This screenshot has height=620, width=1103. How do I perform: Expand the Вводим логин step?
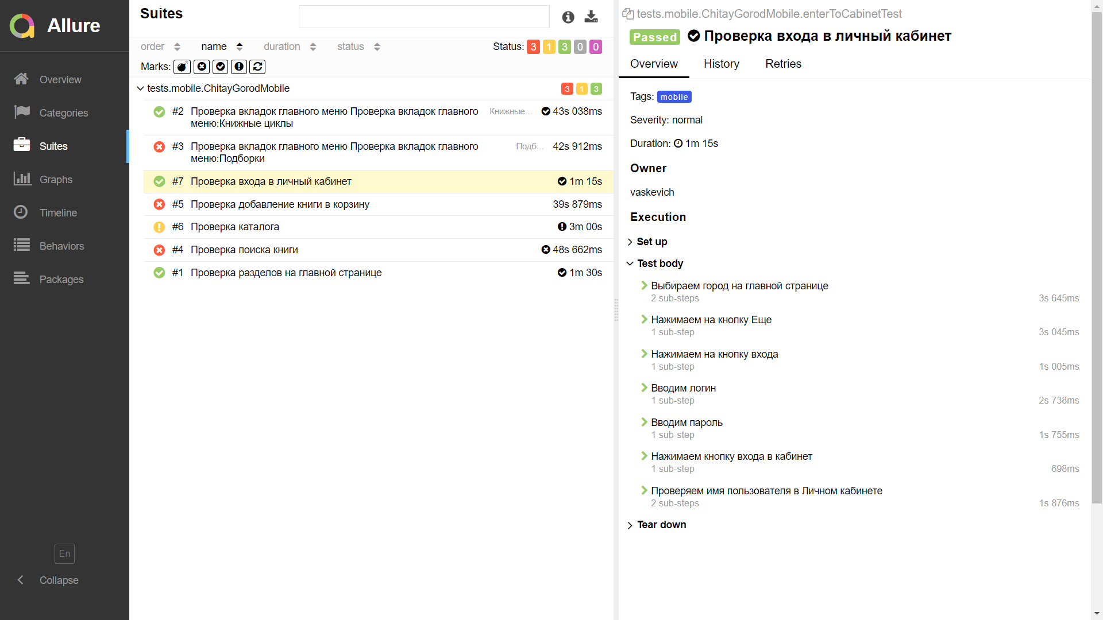(x=683, y=388)
